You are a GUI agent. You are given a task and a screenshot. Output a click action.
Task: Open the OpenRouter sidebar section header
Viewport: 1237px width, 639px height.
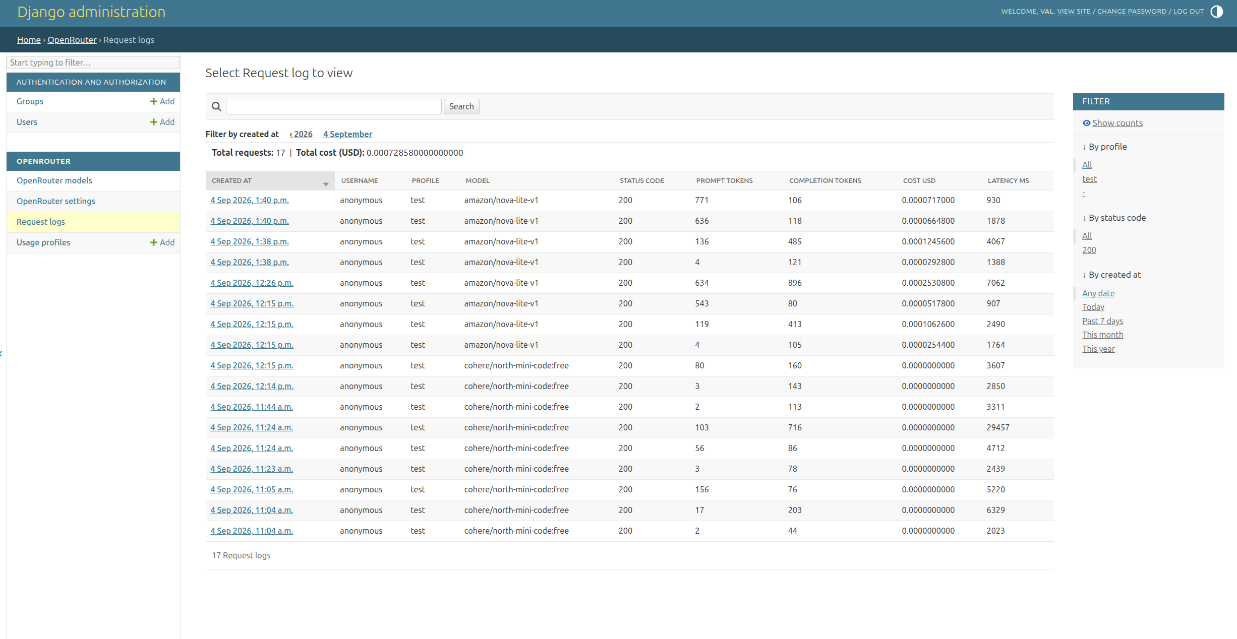click(43, 161)
